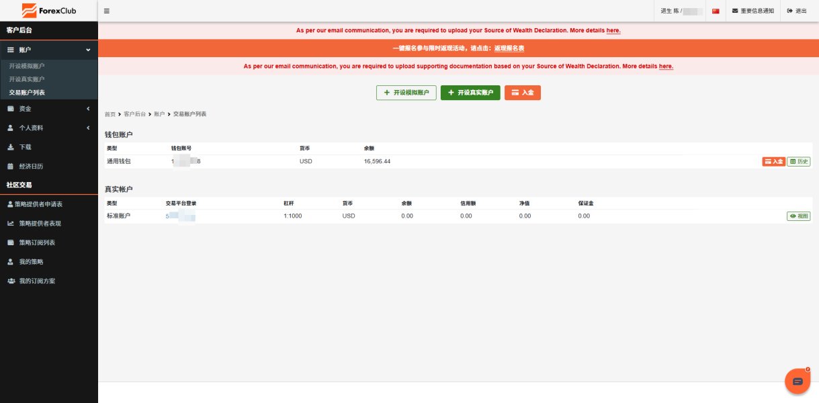Viewport: 819px width, 403px height.
Task: Click the 信用额 column header
Action: click(x=468, y=203)
